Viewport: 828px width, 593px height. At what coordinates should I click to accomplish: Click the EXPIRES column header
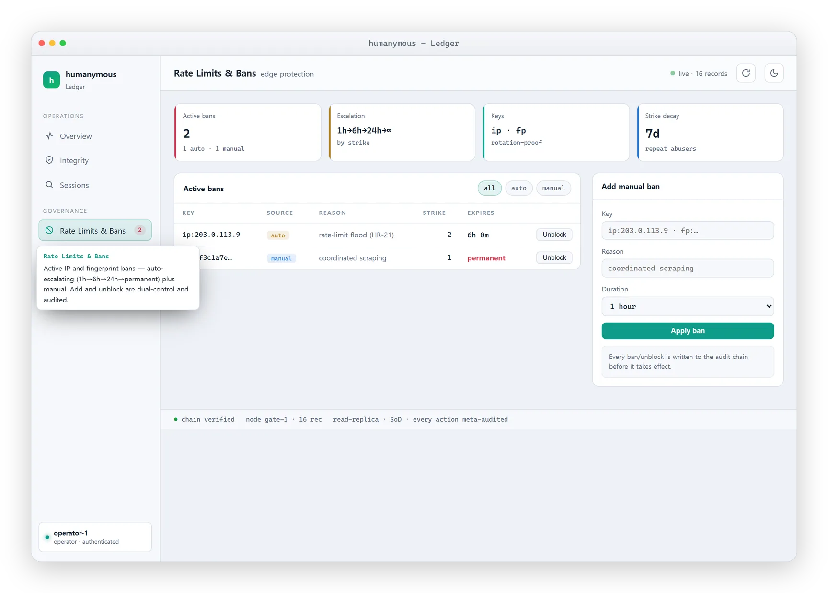tap(481, 213)
